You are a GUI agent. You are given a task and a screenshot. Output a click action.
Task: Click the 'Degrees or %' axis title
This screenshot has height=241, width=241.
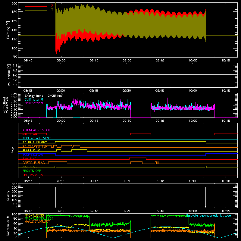pyautogui.click(x=8, y=226)
